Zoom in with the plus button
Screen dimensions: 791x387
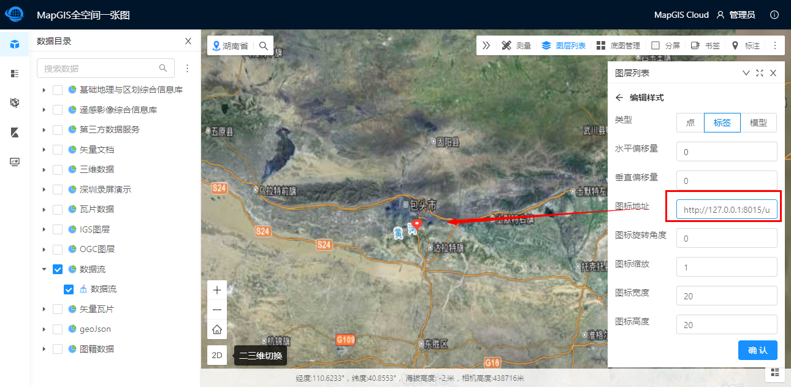(217, 290)
